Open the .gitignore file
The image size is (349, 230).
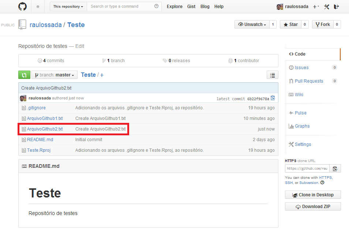(36, 108)
